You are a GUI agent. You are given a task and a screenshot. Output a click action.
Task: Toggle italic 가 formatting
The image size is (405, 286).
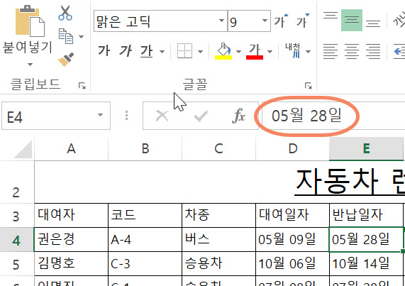pyautogui.click(x=126, y=50)
